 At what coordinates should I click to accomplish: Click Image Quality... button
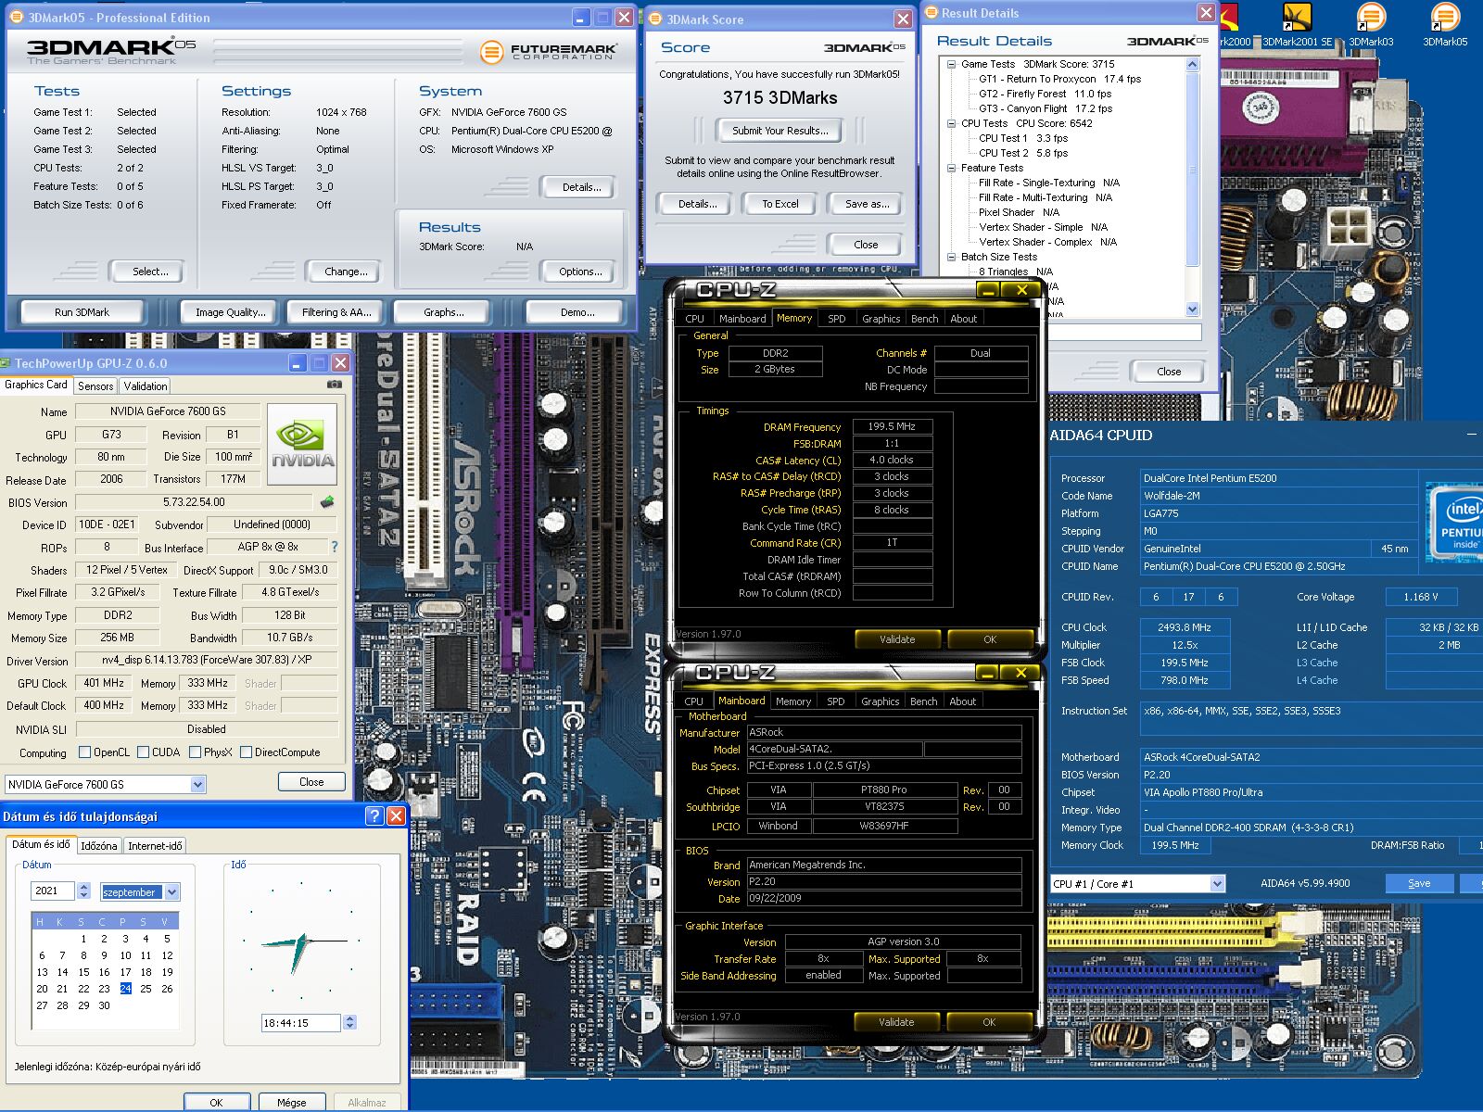click(230, 312)
